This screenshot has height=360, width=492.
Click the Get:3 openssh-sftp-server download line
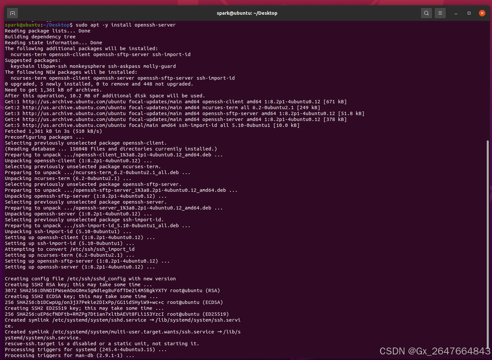click(x=185, y=113)
